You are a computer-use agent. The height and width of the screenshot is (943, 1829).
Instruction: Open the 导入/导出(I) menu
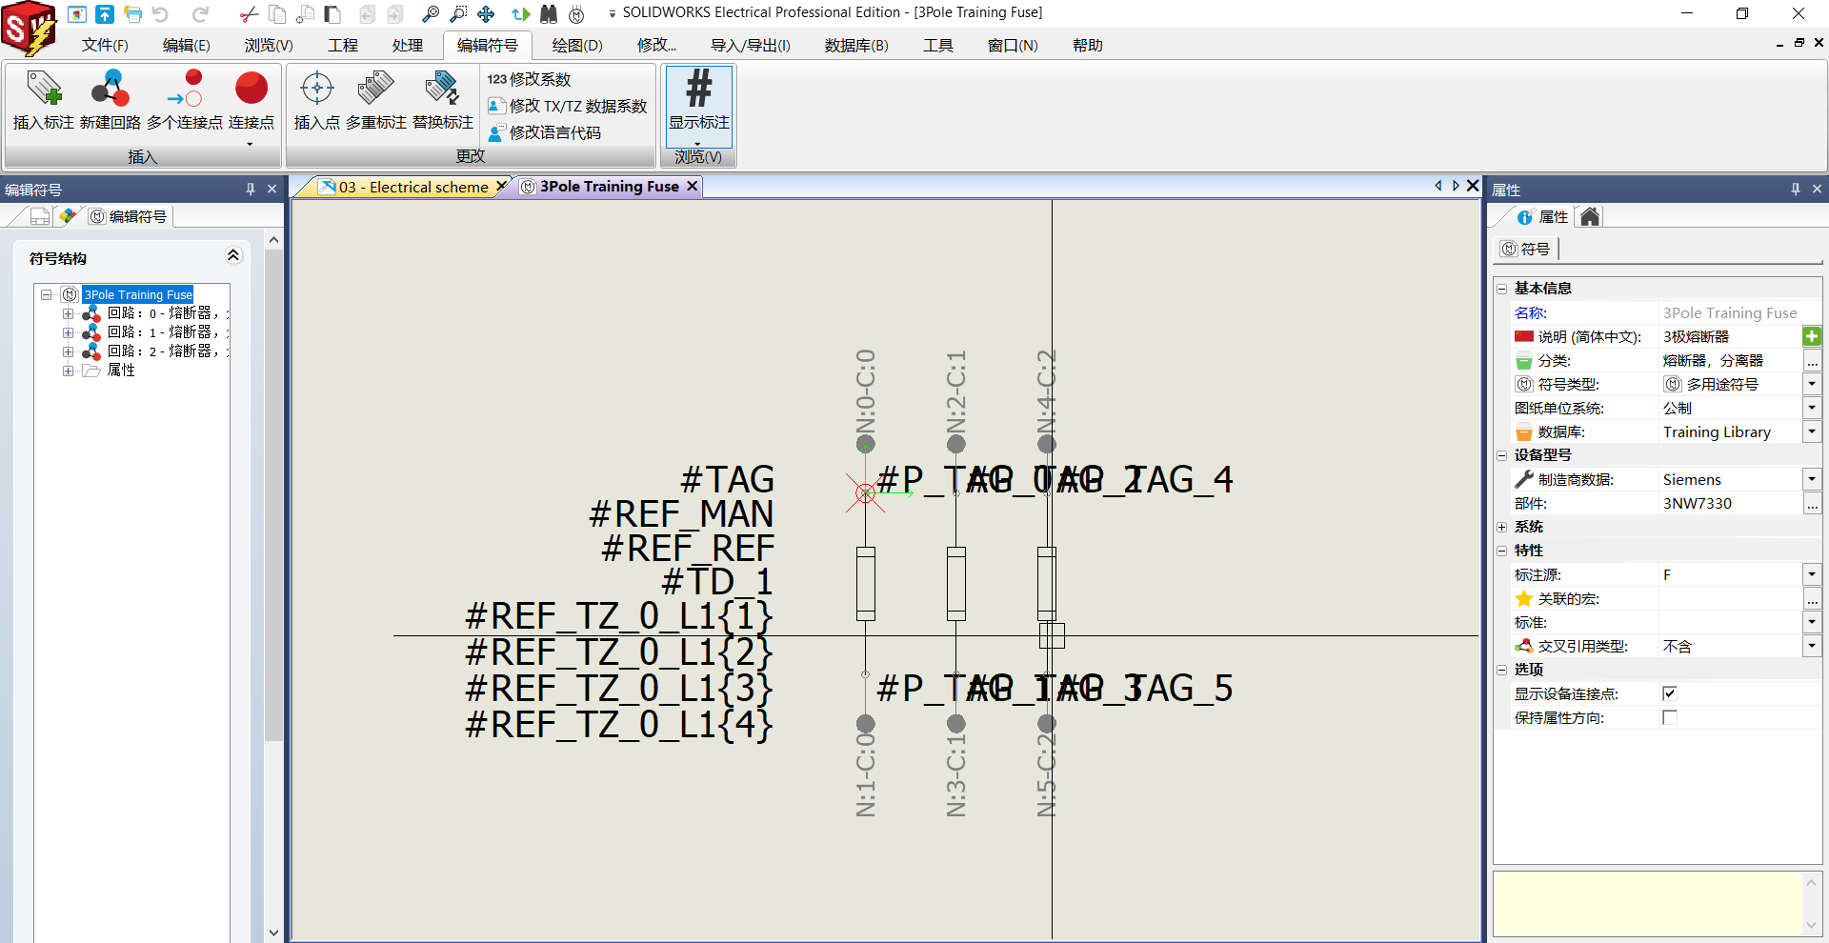click(x=751, y=45)
